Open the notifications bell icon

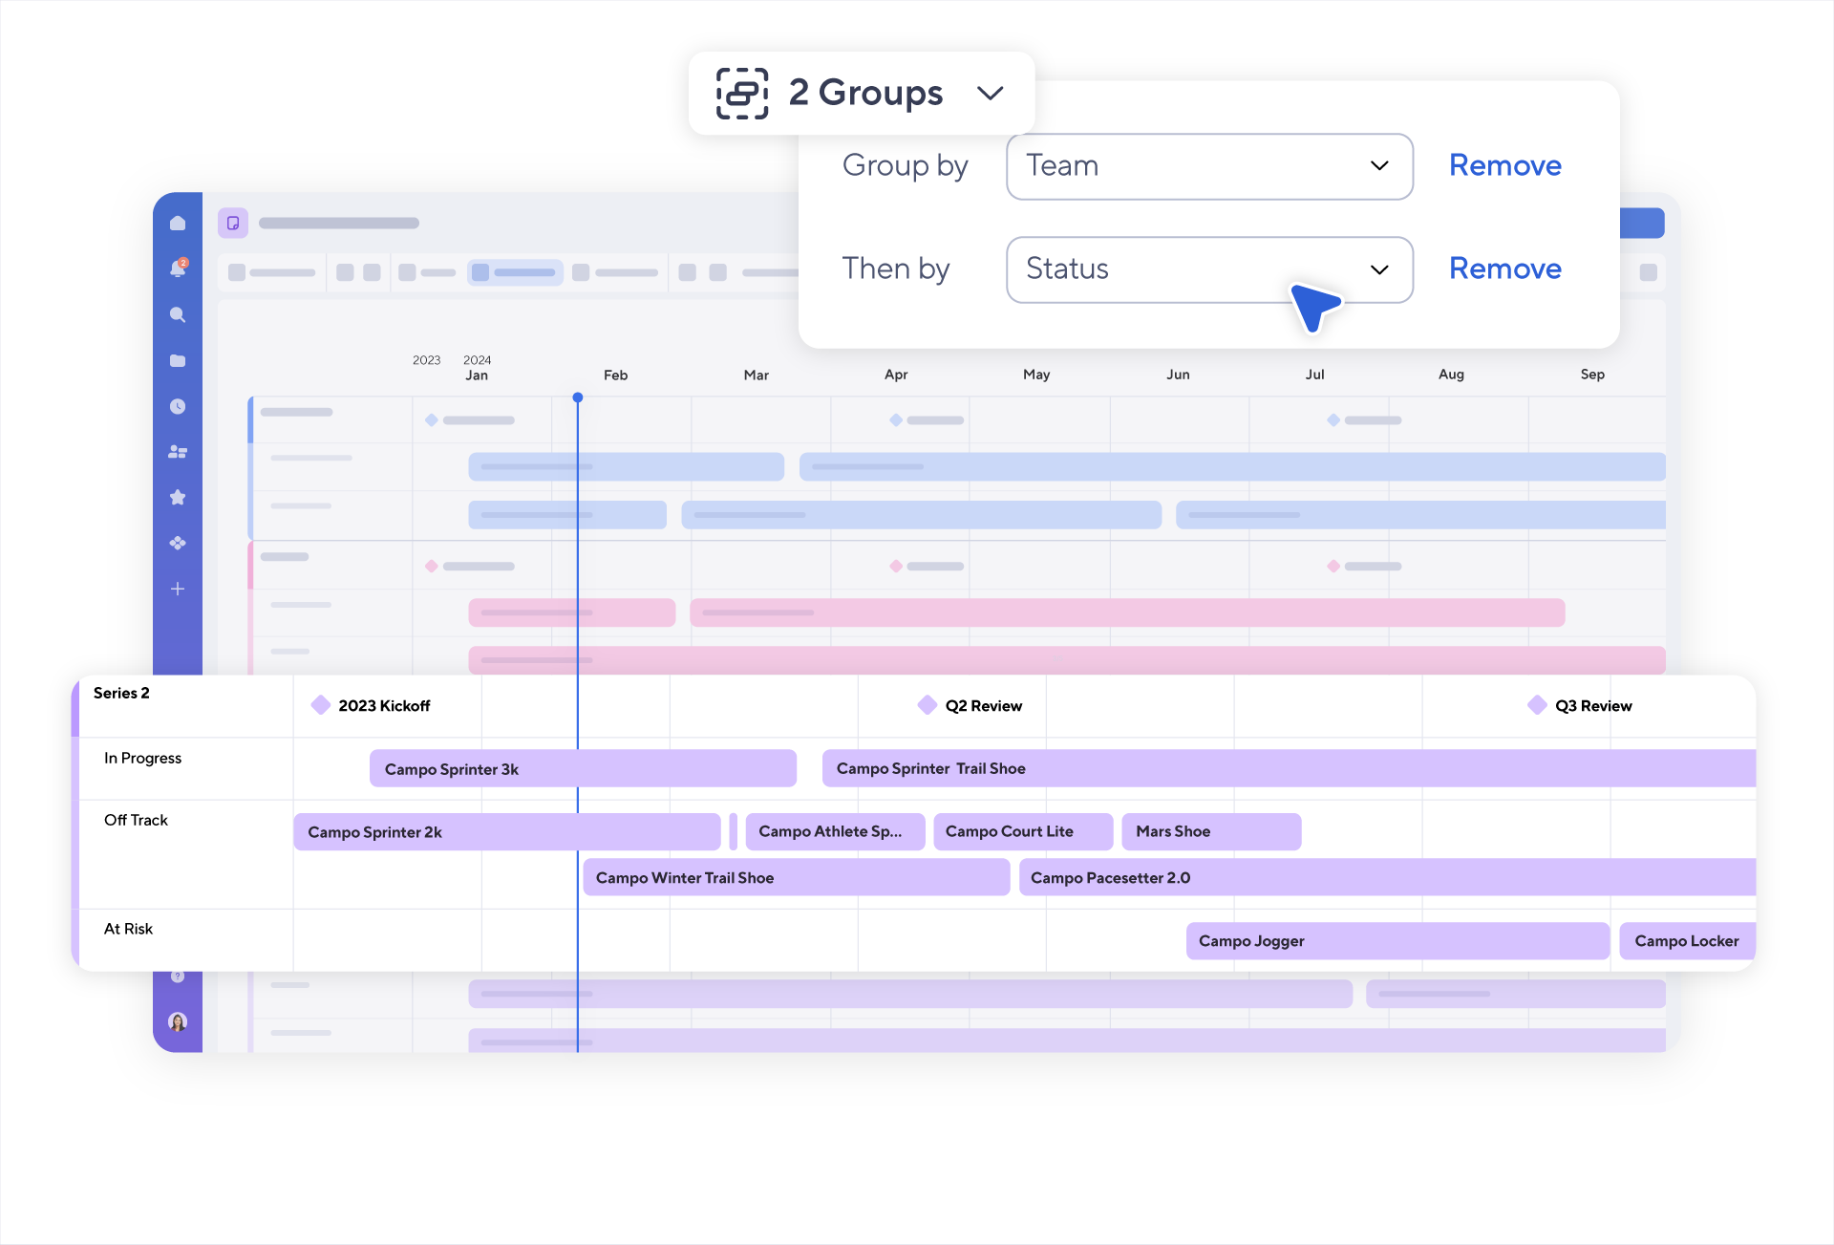coord(178,269)
